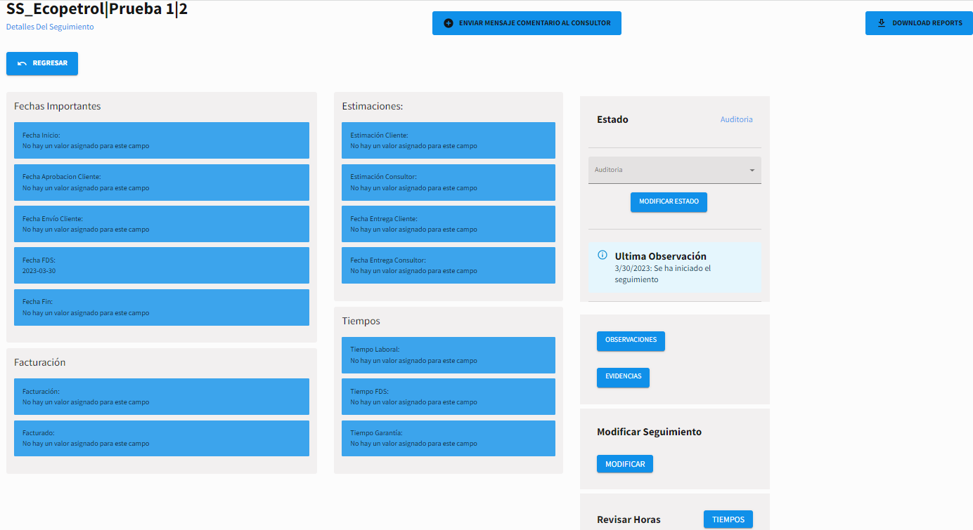Click the Ultima Observación message box
The image size is (973, 530).
(x=675, y=267)
